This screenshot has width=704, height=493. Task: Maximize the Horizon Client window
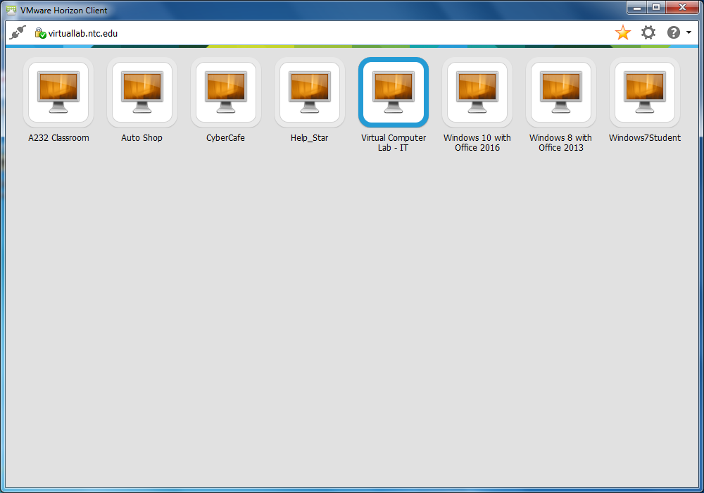[x=656, y=7]
